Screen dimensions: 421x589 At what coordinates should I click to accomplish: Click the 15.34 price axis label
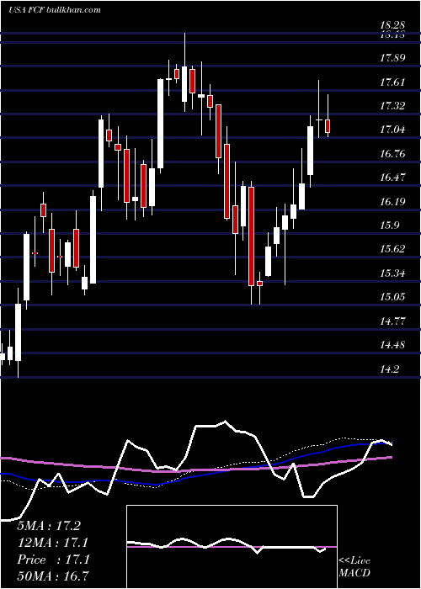tap(392, 273)
